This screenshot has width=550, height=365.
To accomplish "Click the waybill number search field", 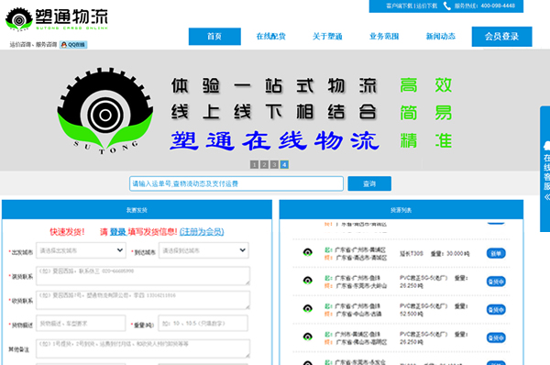I will [236, 184].
